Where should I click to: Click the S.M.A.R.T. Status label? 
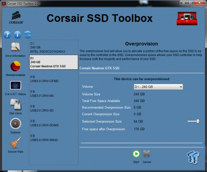coord(15,94)
